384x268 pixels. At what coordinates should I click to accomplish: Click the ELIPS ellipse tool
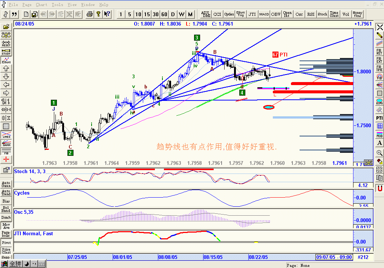click(x=379, y=102)
